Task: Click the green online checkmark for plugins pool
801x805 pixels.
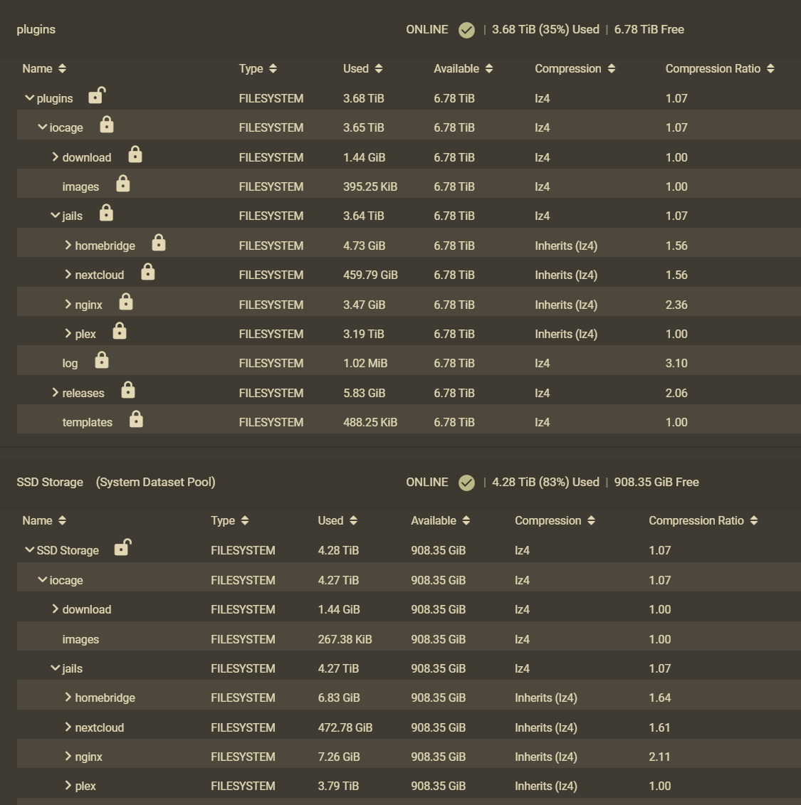Action: 466,30
